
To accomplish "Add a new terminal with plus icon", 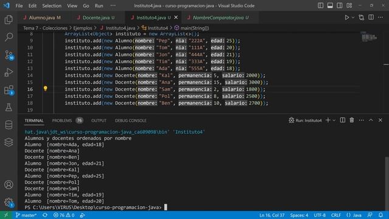I will (x=328, y=120).
